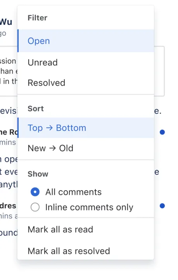Image resolution: width=178 pixels, height=280 pixels.
Task: Filter comments by Unread
Action: click(x=86, y=63)
